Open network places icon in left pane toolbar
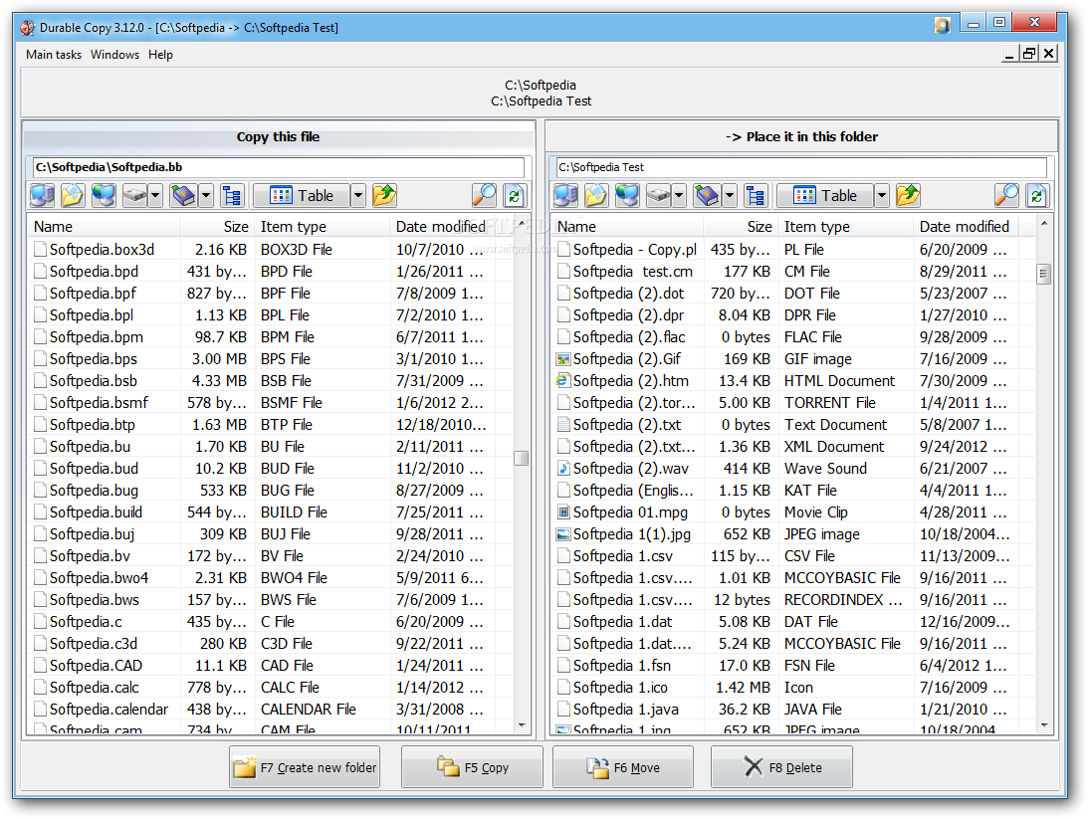The image size is (1088, 819). coord(104,196)
